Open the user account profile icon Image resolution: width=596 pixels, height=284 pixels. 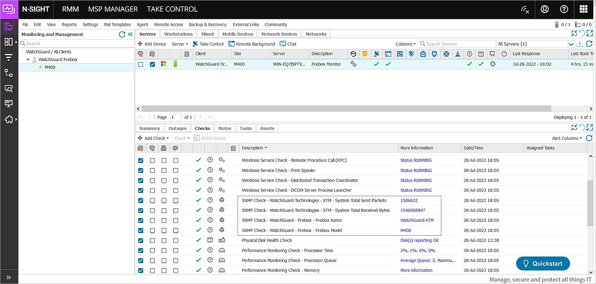(545, 9)
